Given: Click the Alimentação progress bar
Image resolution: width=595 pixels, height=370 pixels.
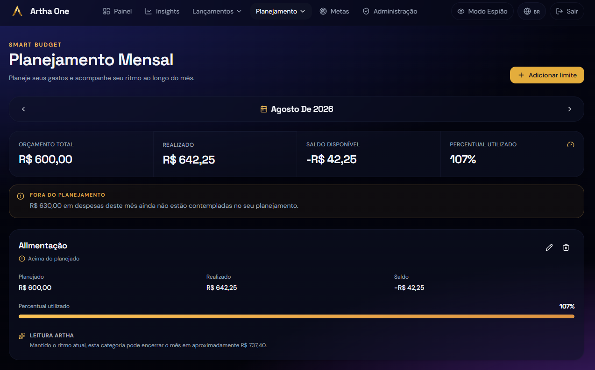Looking at the screenshot, I should [297, 316].
